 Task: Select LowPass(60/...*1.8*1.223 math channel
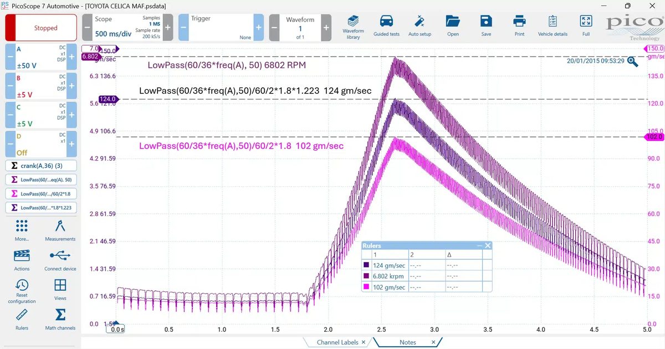(41, 208)
